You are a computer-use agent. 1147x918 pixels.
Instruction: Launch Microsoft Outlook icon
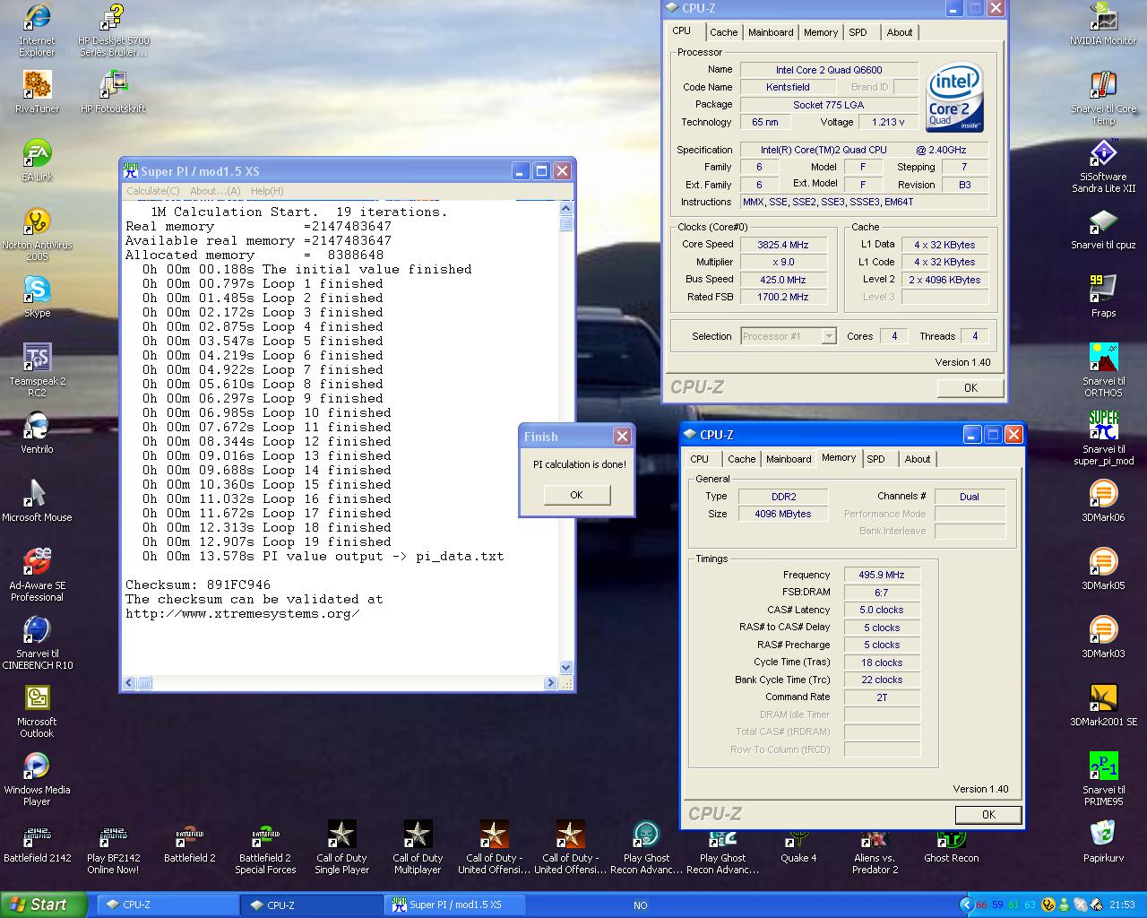click(37, 711)
